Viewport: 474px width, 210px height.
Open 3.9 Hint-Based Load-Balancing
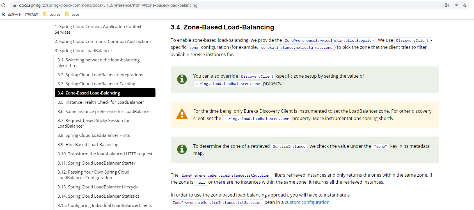tap(88, 145)
